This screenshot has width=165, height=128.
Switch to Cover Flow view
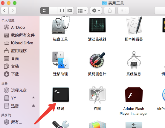click(69, 10)
